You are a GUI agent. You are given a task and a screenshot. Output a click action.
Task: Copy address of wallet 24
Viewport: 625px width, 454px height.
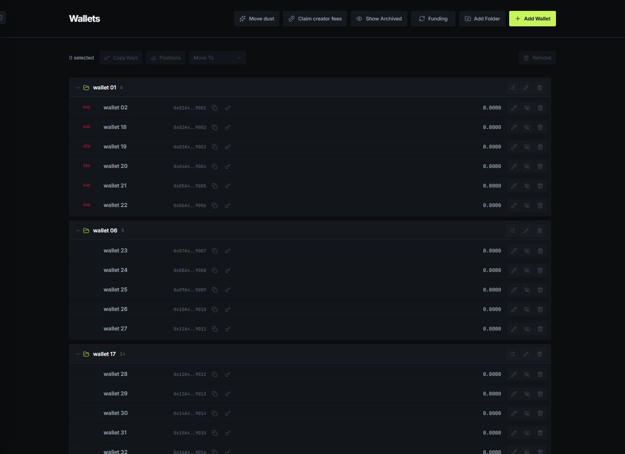214,271
